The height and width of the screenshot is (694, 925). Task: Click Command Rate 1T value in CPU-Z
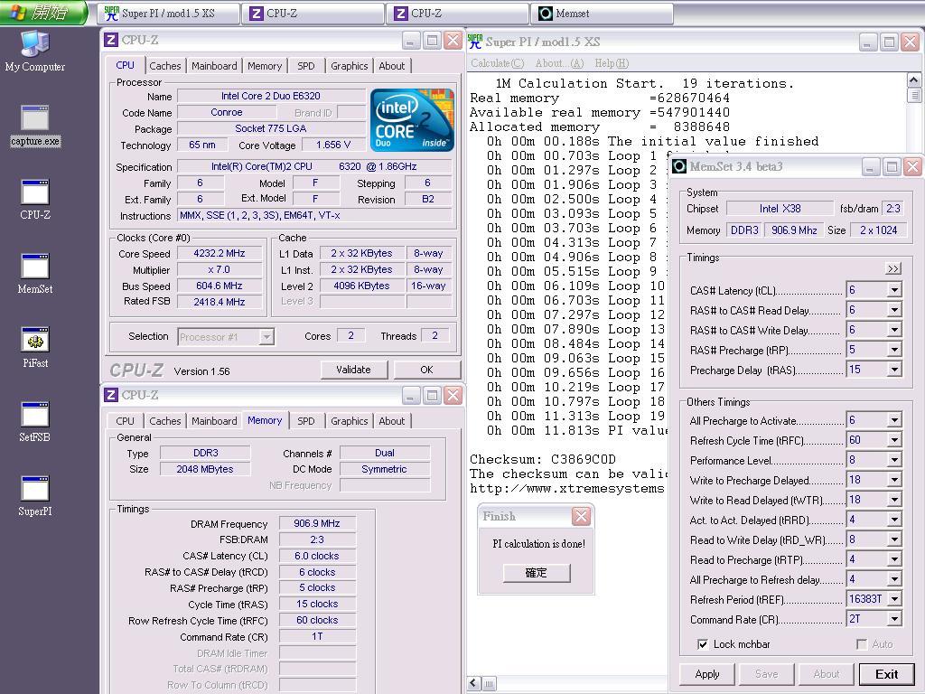coord(317,636)
